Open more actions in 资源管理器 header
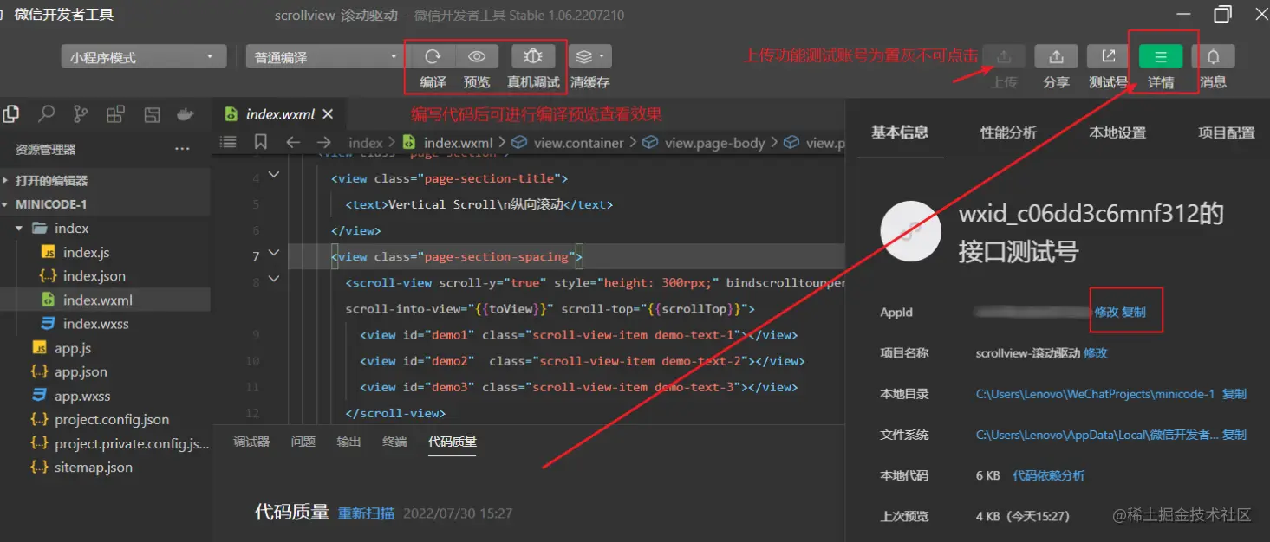 pyautogui.click(x=182, y=149)
